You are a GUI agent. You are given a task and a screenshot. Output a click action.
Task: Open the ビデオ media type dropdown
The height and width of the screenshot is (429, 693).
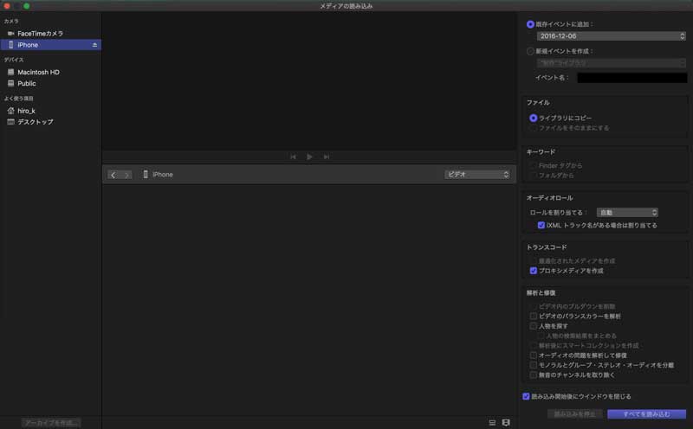point(476,175)
